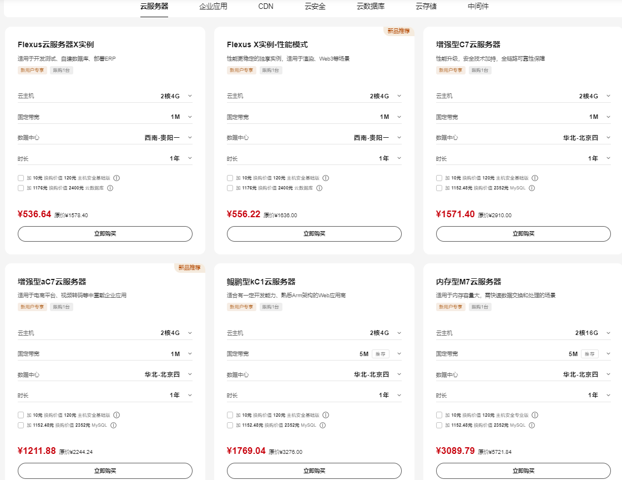
Task: Click original price 原价¥2244.24
Action: pyautogui.click(x=76, y=452)
